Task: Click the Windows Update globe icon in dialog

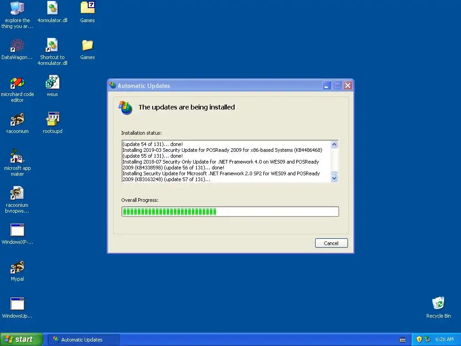Action: click(x=126, y=108)
